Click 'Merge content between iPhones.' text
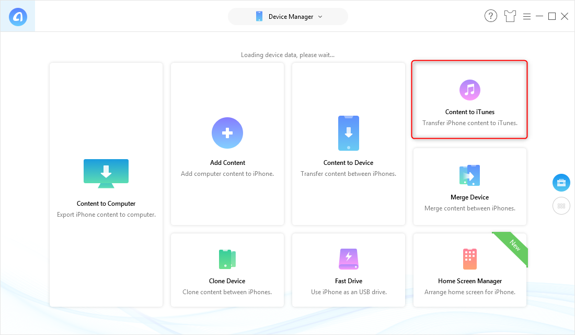Image resolution: width=575 pixels, height=335 pixels. [470, 208]
